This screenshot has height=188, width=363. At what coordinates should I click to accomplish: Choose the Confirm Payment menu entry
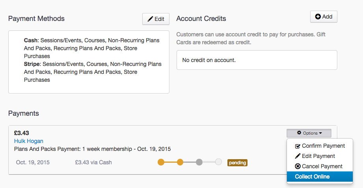click(x=323, y=146)
